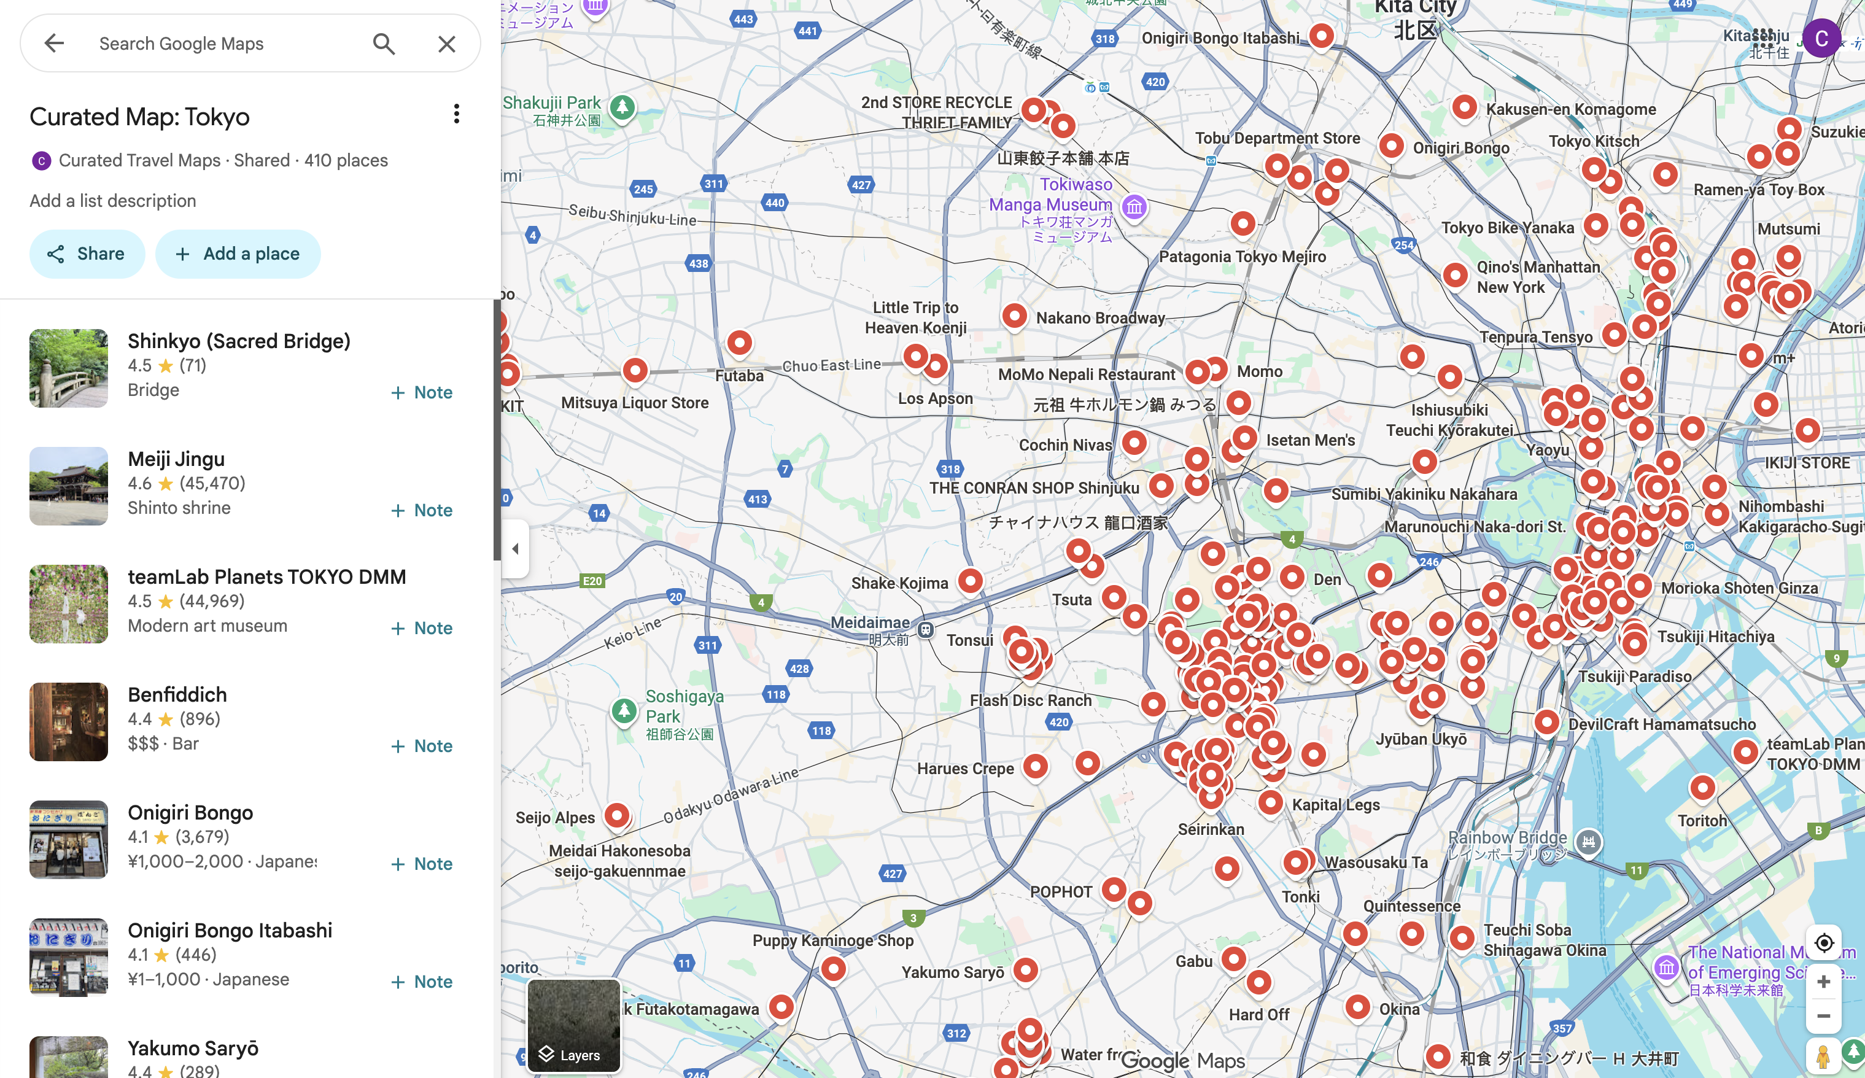Select Benfiddich list entry title
1865x1078 pixels.
coord(177,695)
